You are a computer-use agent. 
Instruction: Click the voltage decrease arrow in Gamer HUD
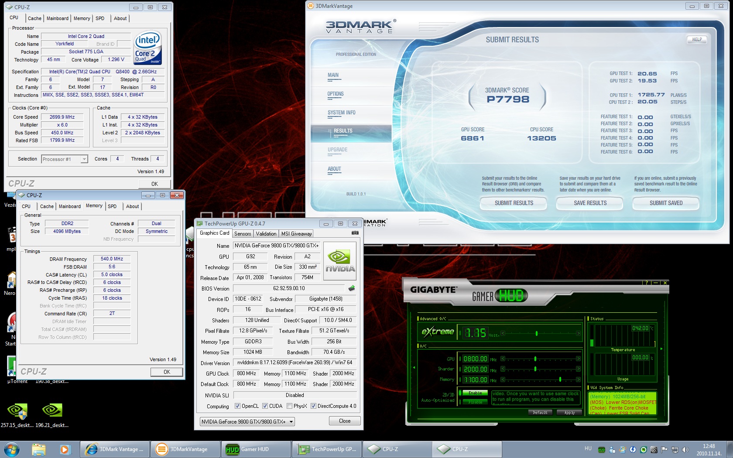tap(503, 333)
